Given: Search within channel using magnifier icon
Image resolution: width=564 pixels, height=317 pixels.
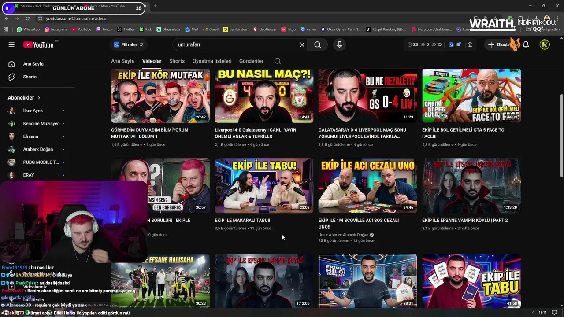Looking at the screenshot, I should click(278, 61).
